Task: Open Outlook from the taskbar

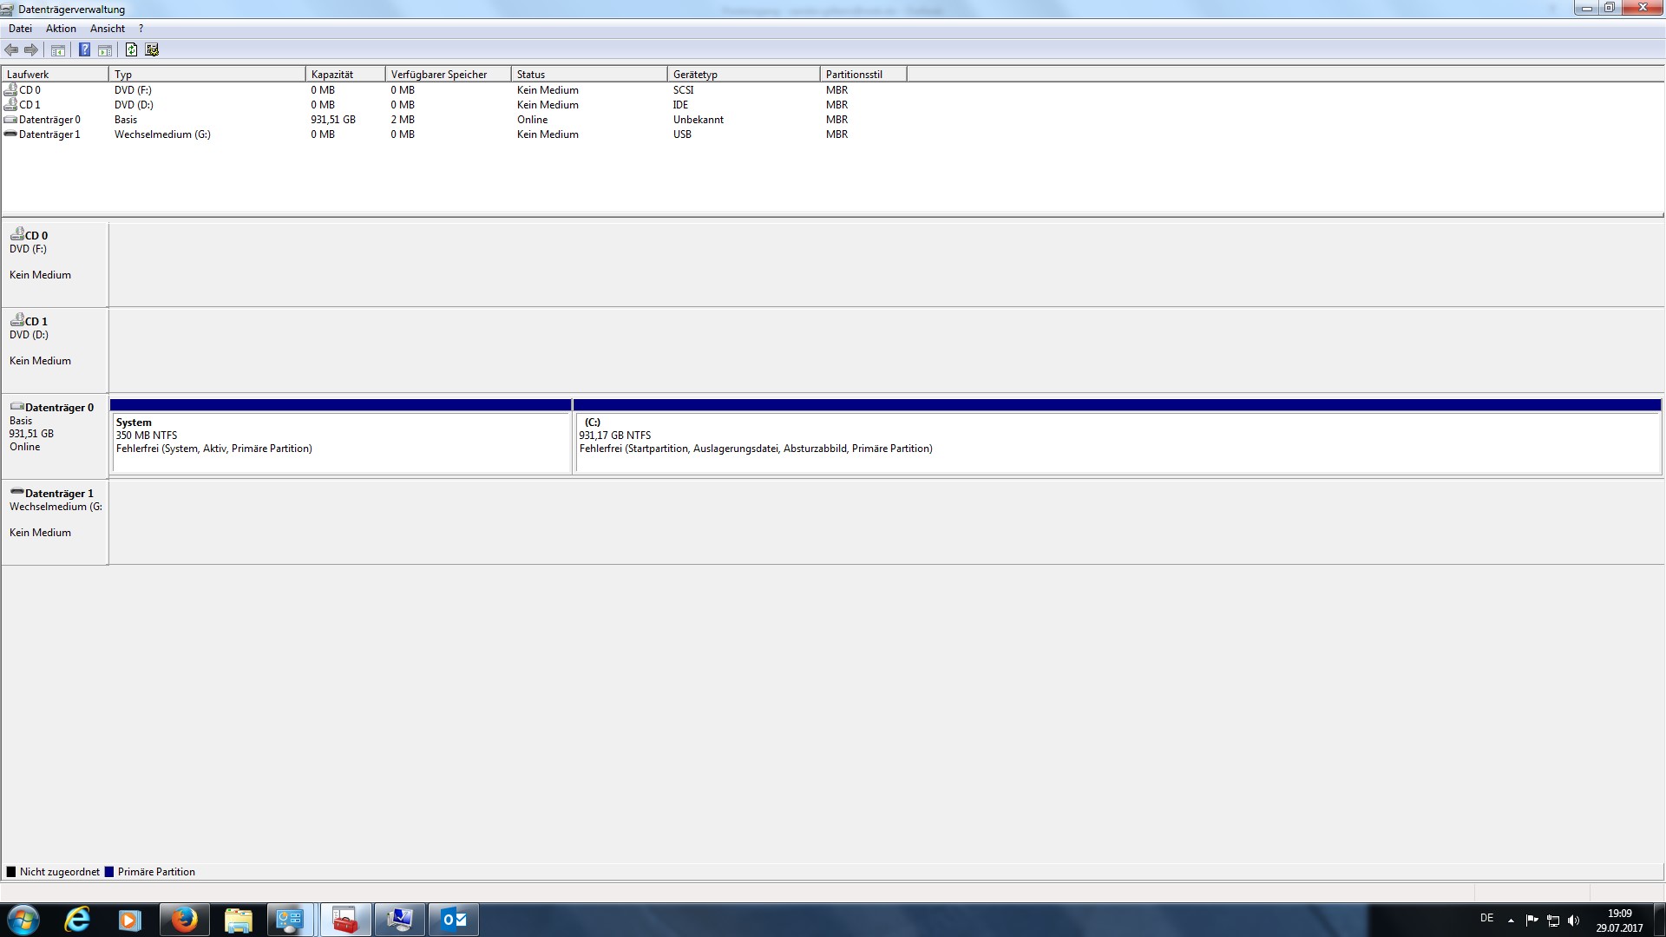Action: pos(455,920)
